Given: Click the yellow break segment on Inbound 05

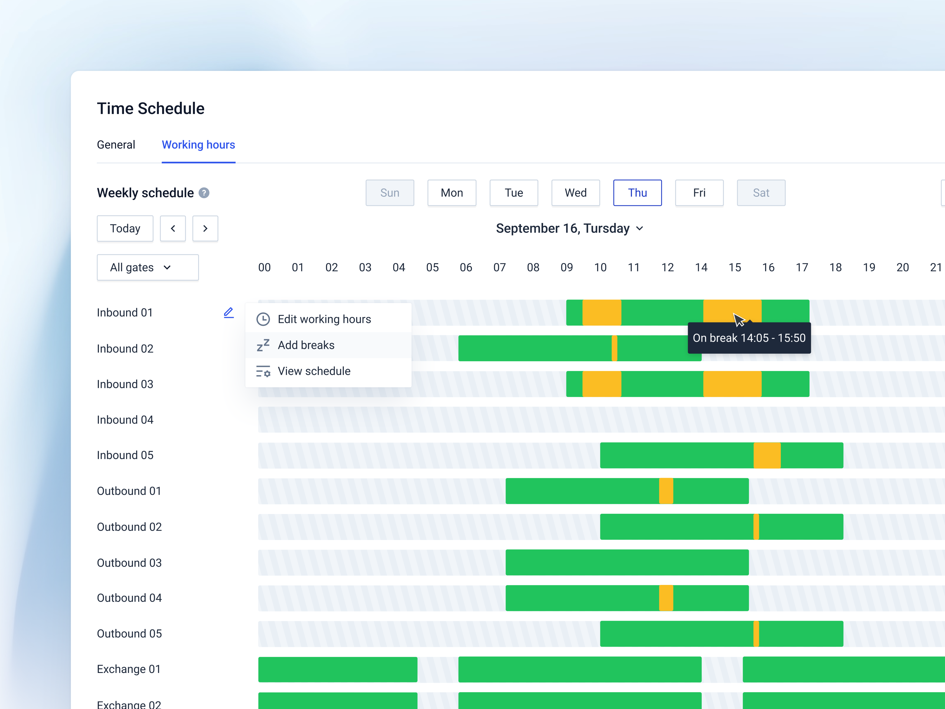Looking at the screenshot, I should pyautogui.click(x=767, y=456).
